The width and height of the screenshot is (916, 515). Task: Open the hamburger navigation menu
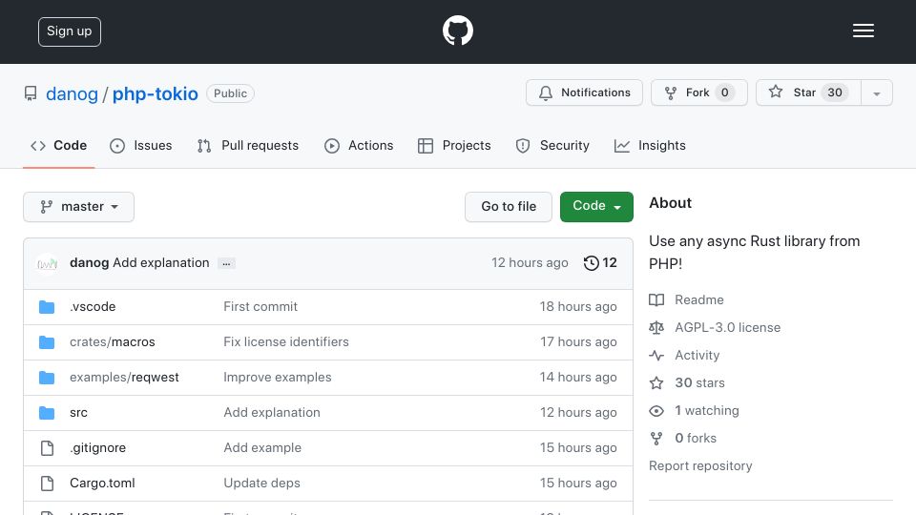tap(863, 31)
